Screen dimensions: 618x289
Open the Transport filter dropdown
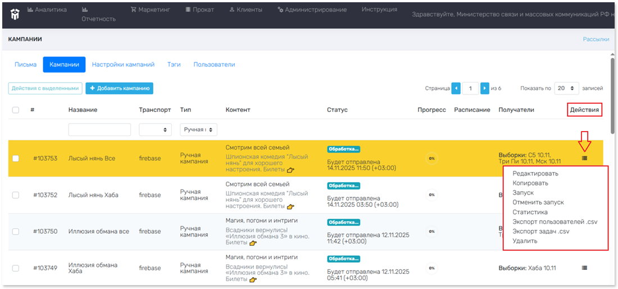pos(155,130)
